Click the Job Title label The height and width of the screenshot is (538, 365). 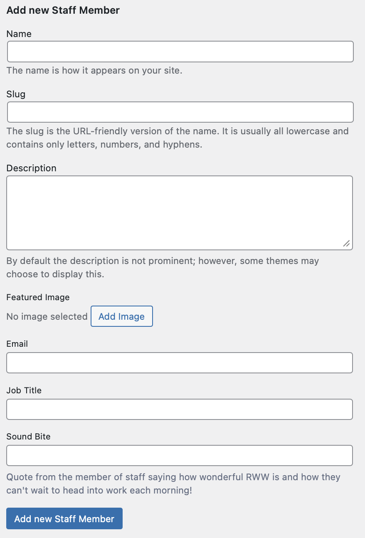click(24, 390)
